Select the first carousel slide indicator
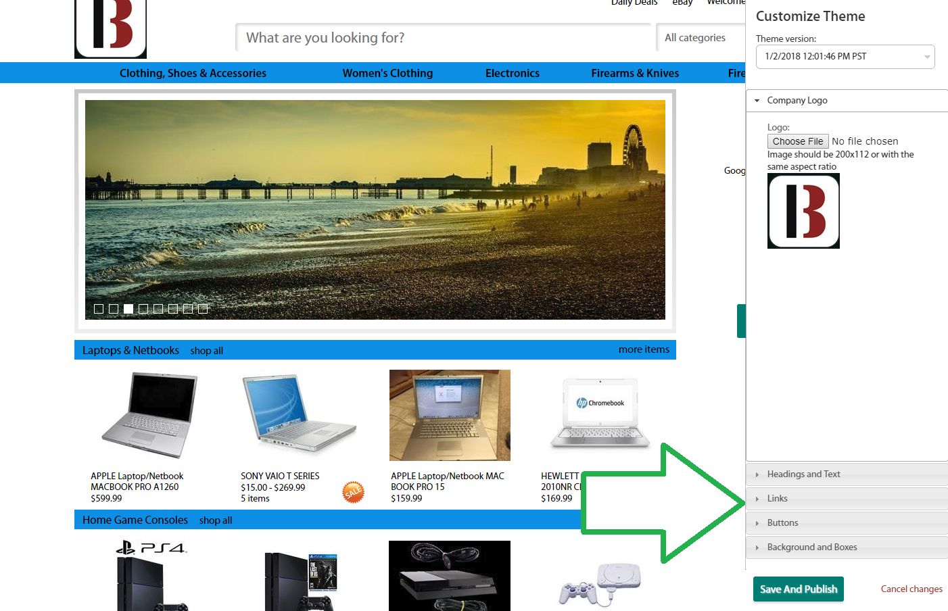Viewport: 948px width, 611px height. (99, 309)
